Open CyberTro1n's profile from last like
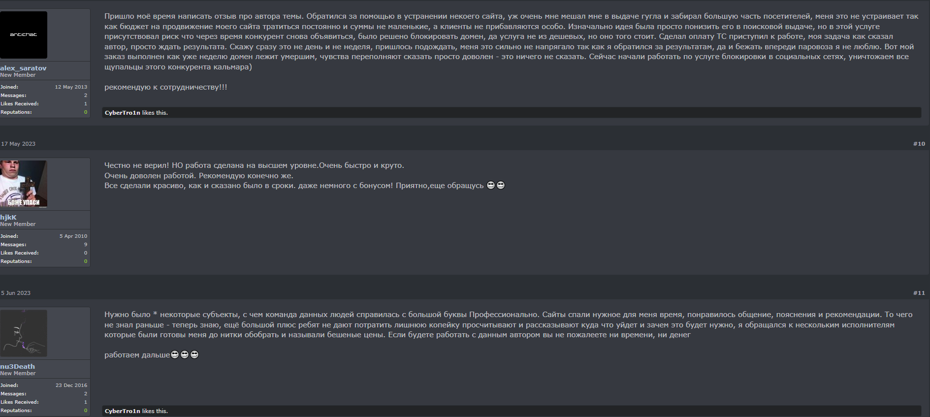The image size is (930, 417). [x=123, y=411]
